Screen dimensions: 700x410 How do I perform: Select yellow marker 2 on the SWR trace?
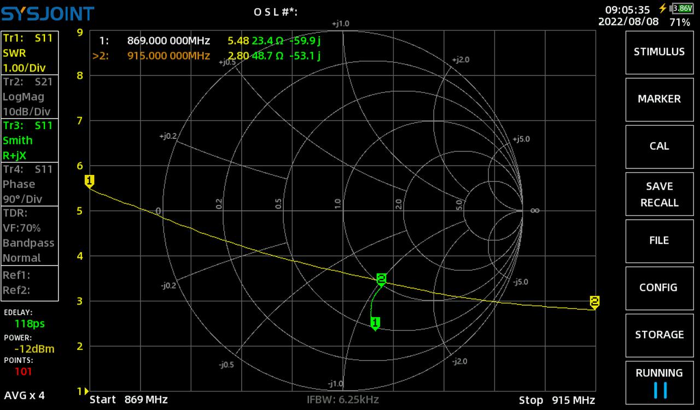click(x=594, y=302)
